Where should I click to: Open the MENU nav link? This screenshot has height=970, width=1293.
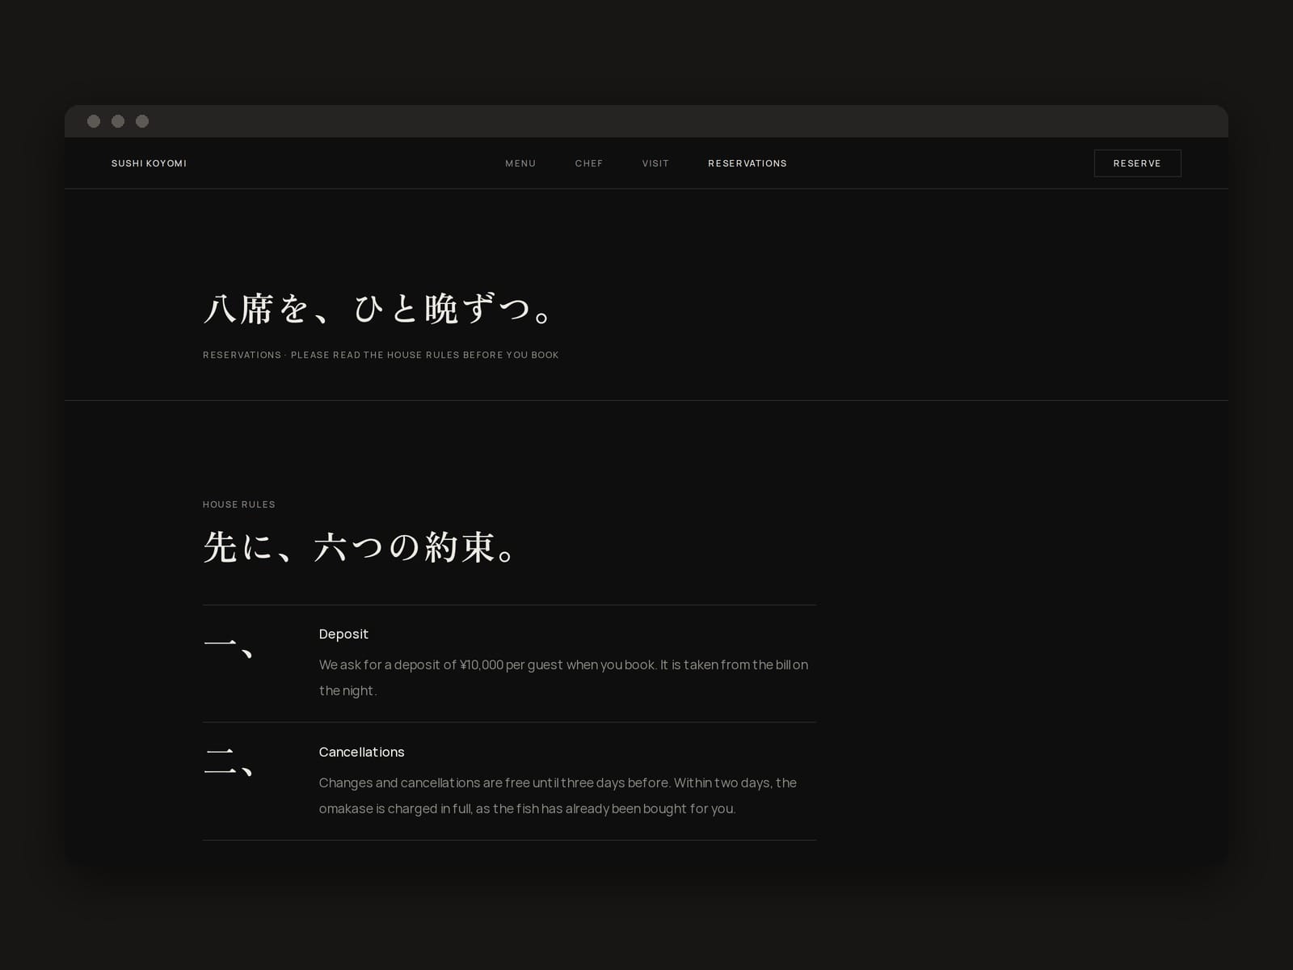[x=520, y=163]
